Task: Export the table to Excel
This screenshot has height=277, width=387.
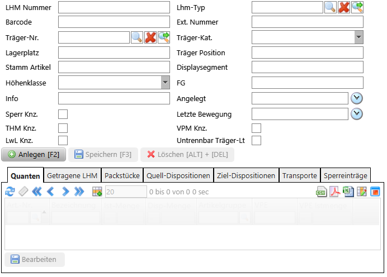Action: coord(348,192)
